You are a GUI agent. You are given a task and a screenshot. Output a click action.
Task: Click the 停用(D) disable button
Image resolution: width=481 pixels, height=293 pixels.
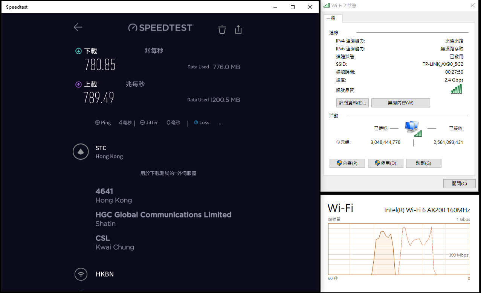point(386,163)
